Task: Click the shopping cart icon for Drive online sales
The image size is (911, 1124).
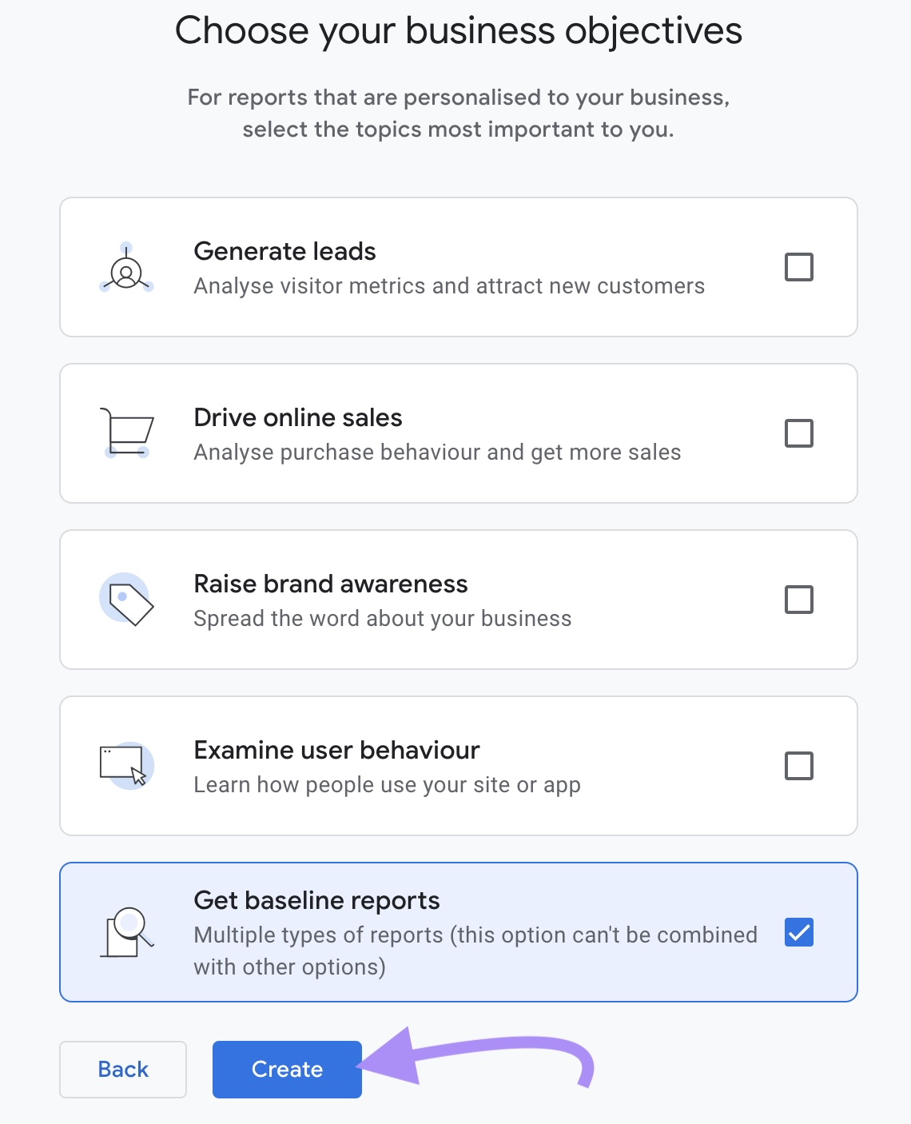Action: click(x=125, y=432)
